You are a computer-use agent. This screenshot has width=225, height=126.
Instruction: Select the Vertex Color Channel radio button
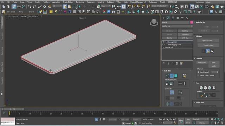(198, 76)
